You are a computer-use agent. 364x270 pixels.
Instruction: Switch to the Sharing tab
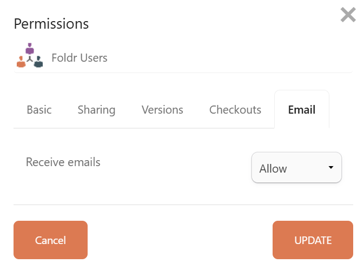pos(96,110)
